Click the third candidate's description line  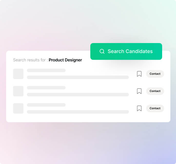point(78,112)
